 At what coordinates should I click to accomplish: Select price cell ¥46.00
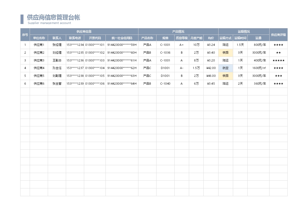(x=211, y=76)
